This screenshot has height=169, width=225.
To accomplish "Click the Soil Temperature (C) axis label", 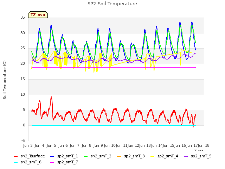I will point(5,80).
